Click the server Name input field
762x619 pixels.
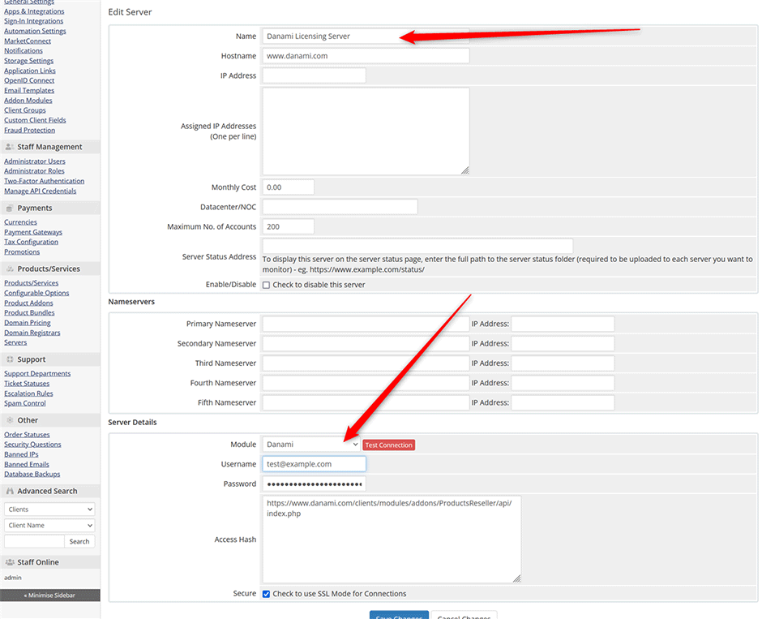(x=366, y=36)
